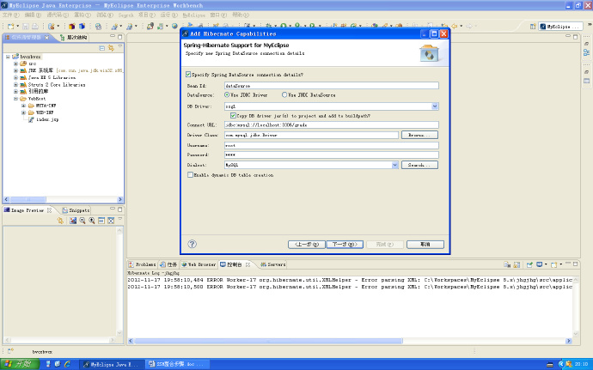Click the help question mark icon in dialog
This screenshot has height=370, width=593.
point(193,244)
